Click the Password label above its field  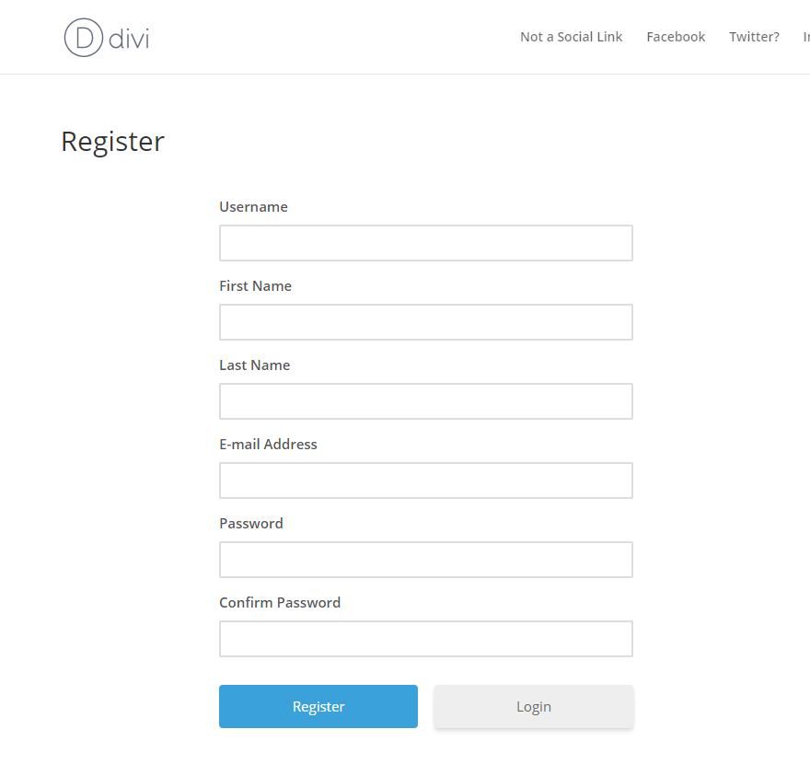click(x=250, y=523)
